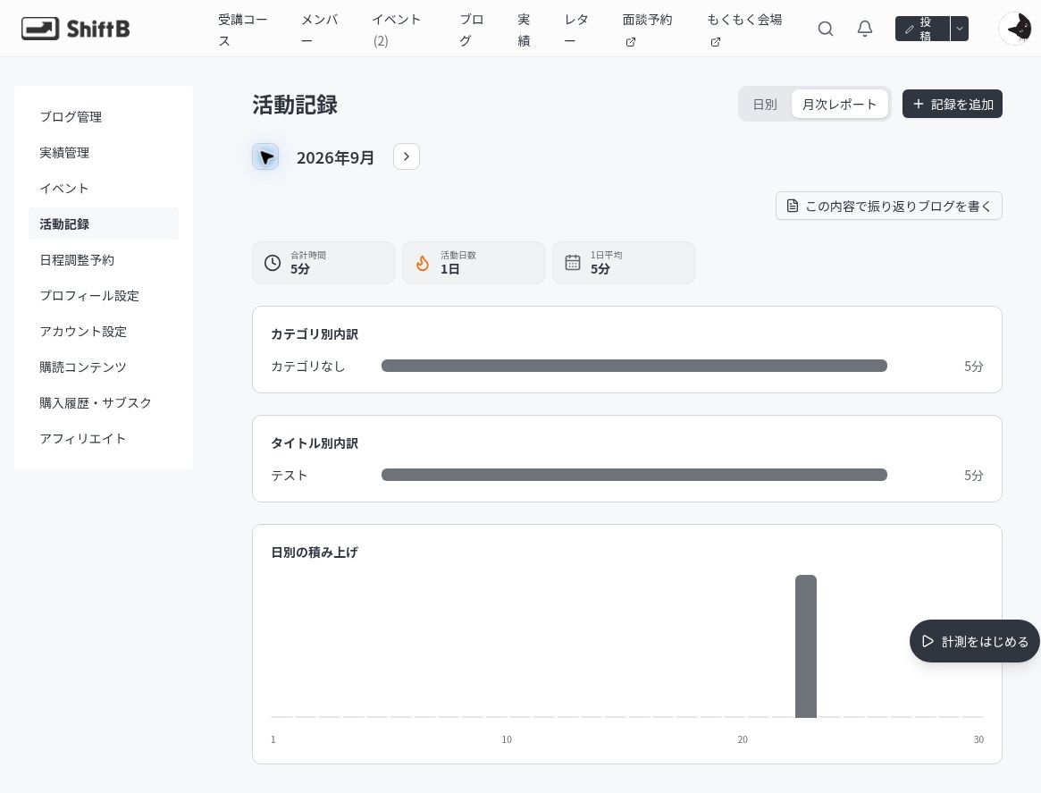The image size is (1041, 793).
Task: Click the ShiftB logo
Action: (x=75, y=29)
